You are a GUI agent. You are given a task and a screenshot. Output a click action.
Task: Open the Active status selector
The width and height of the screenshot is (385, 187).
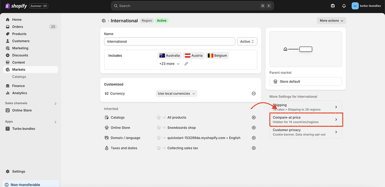(247, 41)
